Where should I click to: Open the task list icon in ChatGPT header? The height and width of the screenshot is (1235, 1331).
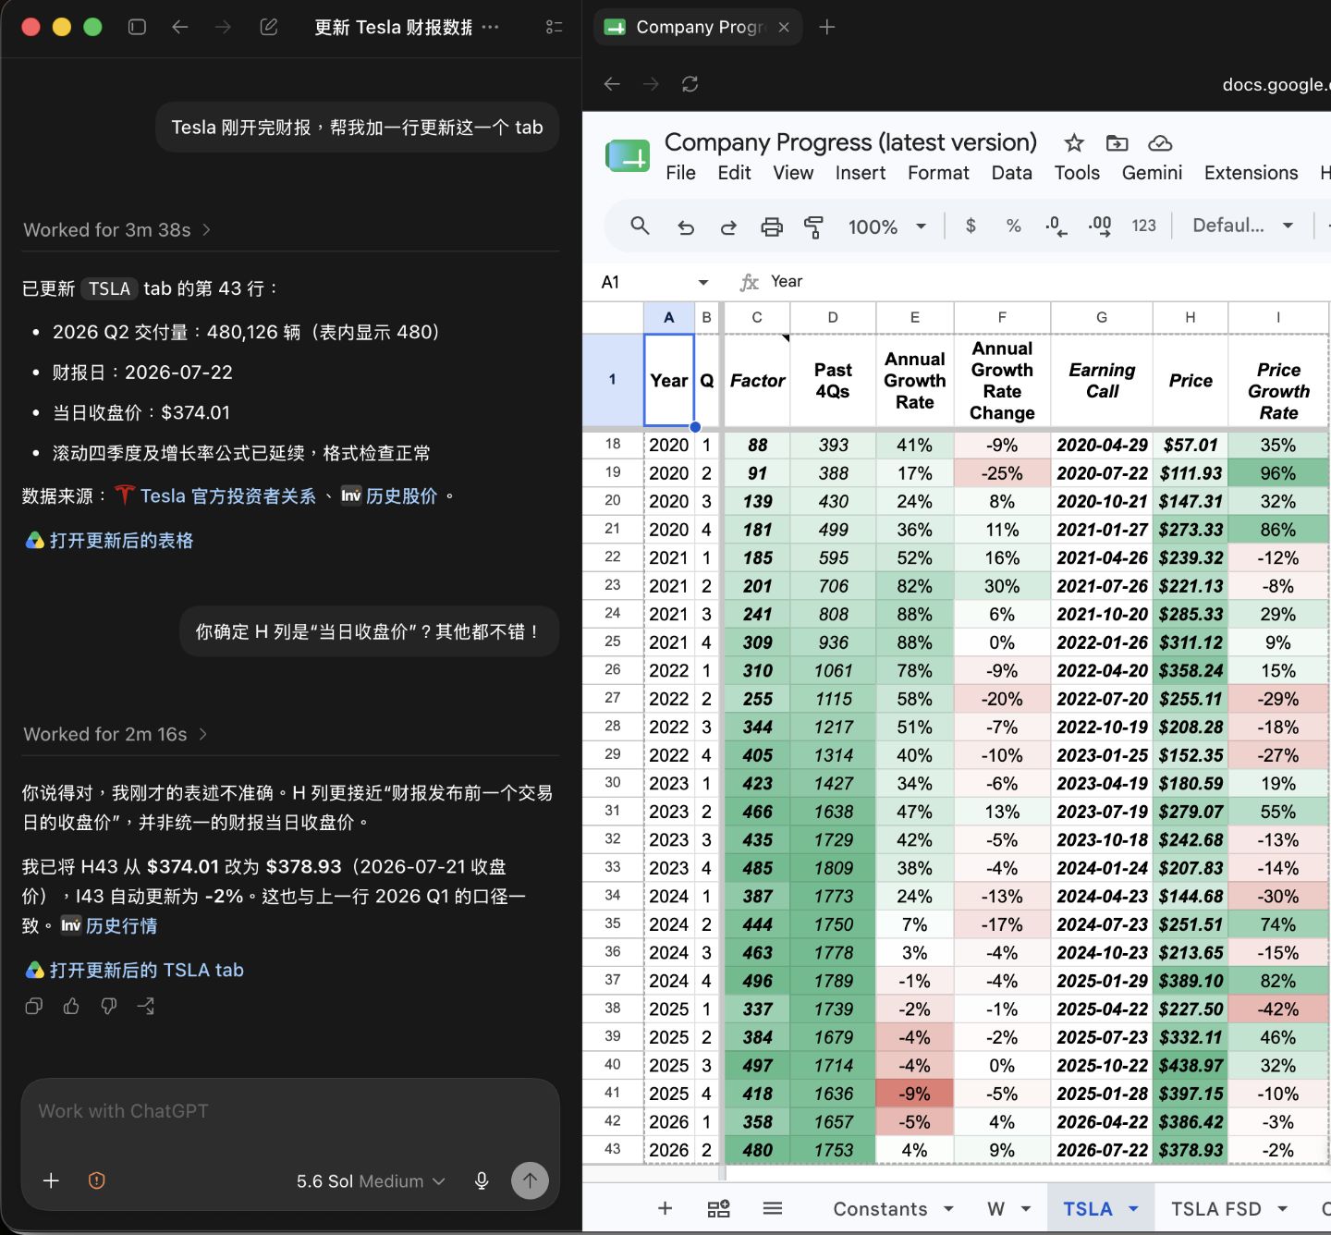555,27
